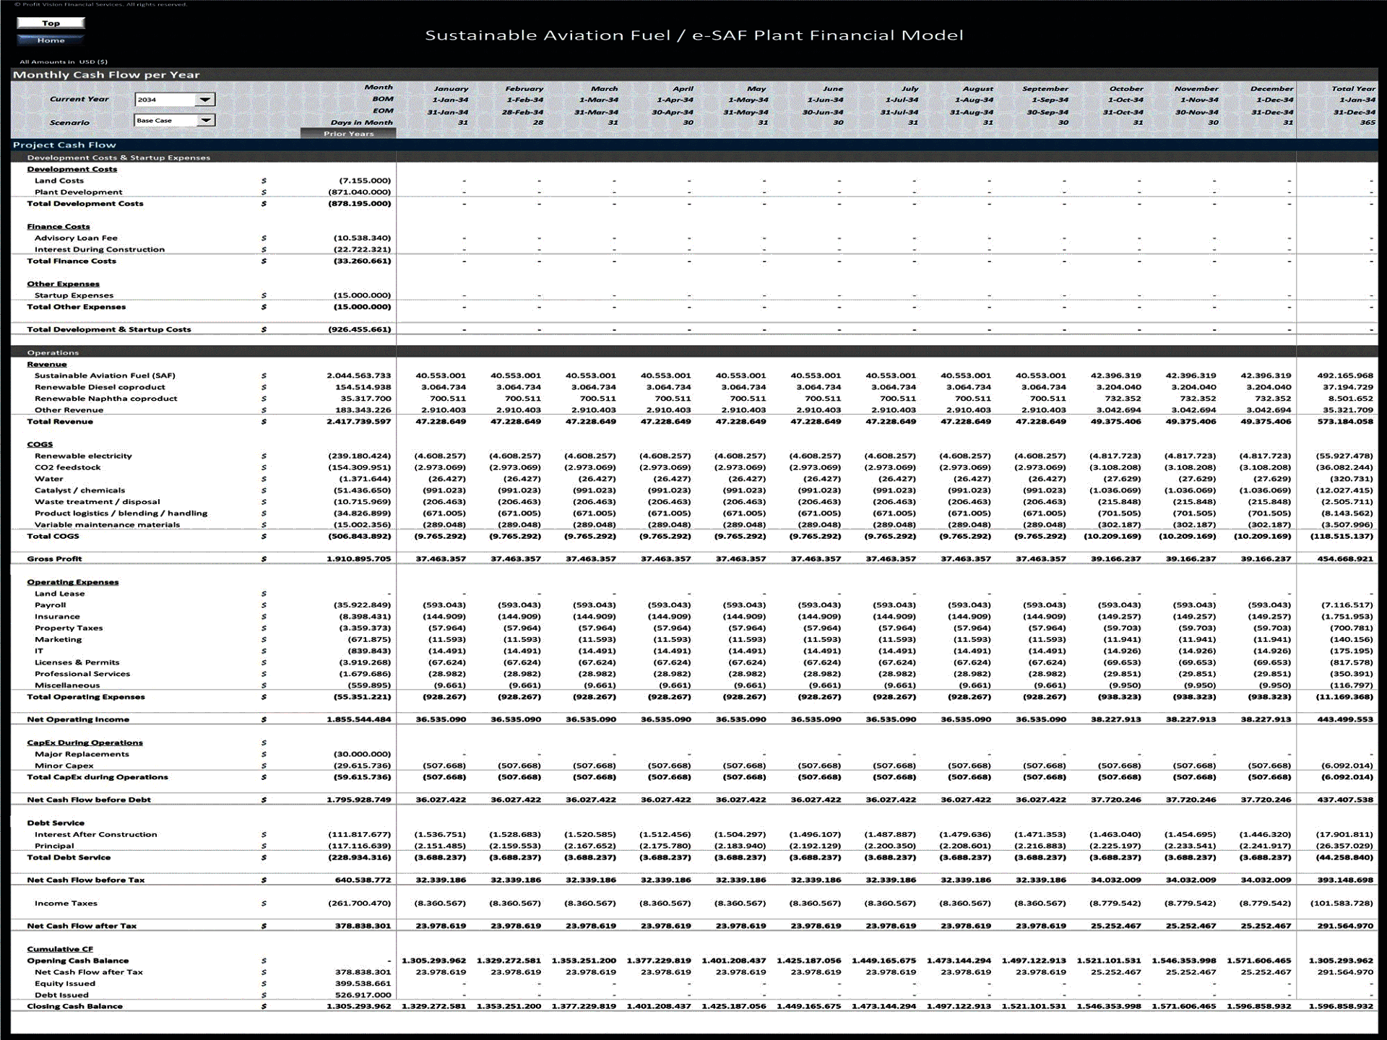The image size is (1387, 1040).
Task: Click Total Development & Startup Costs label
Action: pos(109,329)
